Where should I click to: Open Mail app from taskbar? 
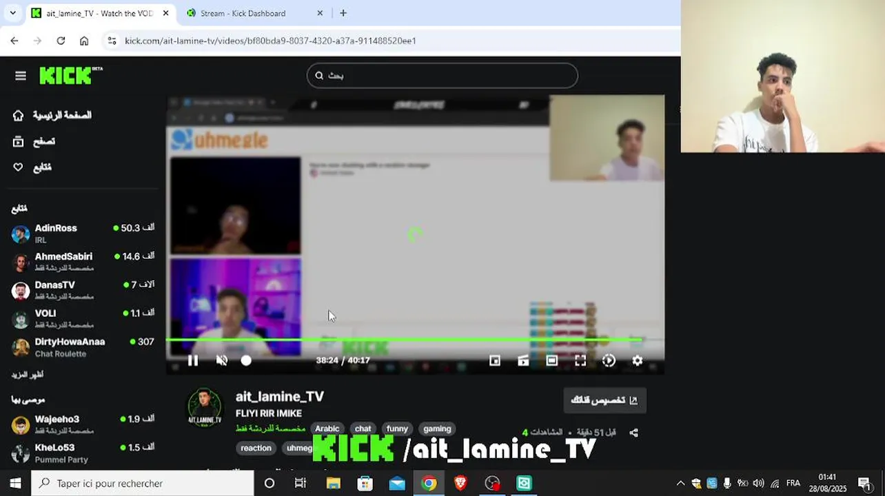[x=397, y=483]
